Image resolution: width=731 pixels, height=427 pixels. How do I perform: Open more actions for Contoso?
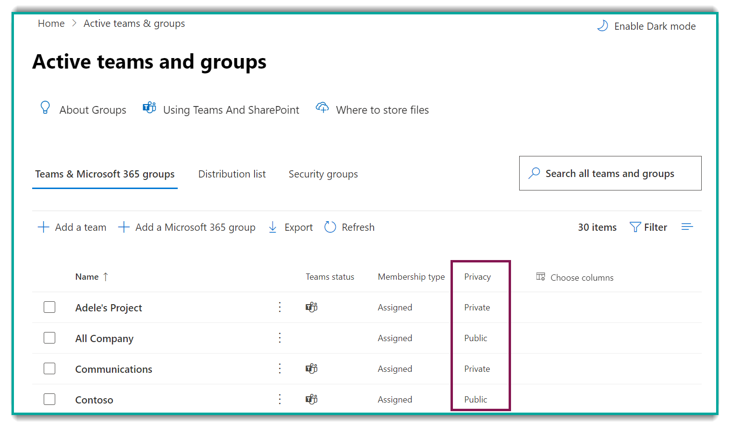pos(280,399)
